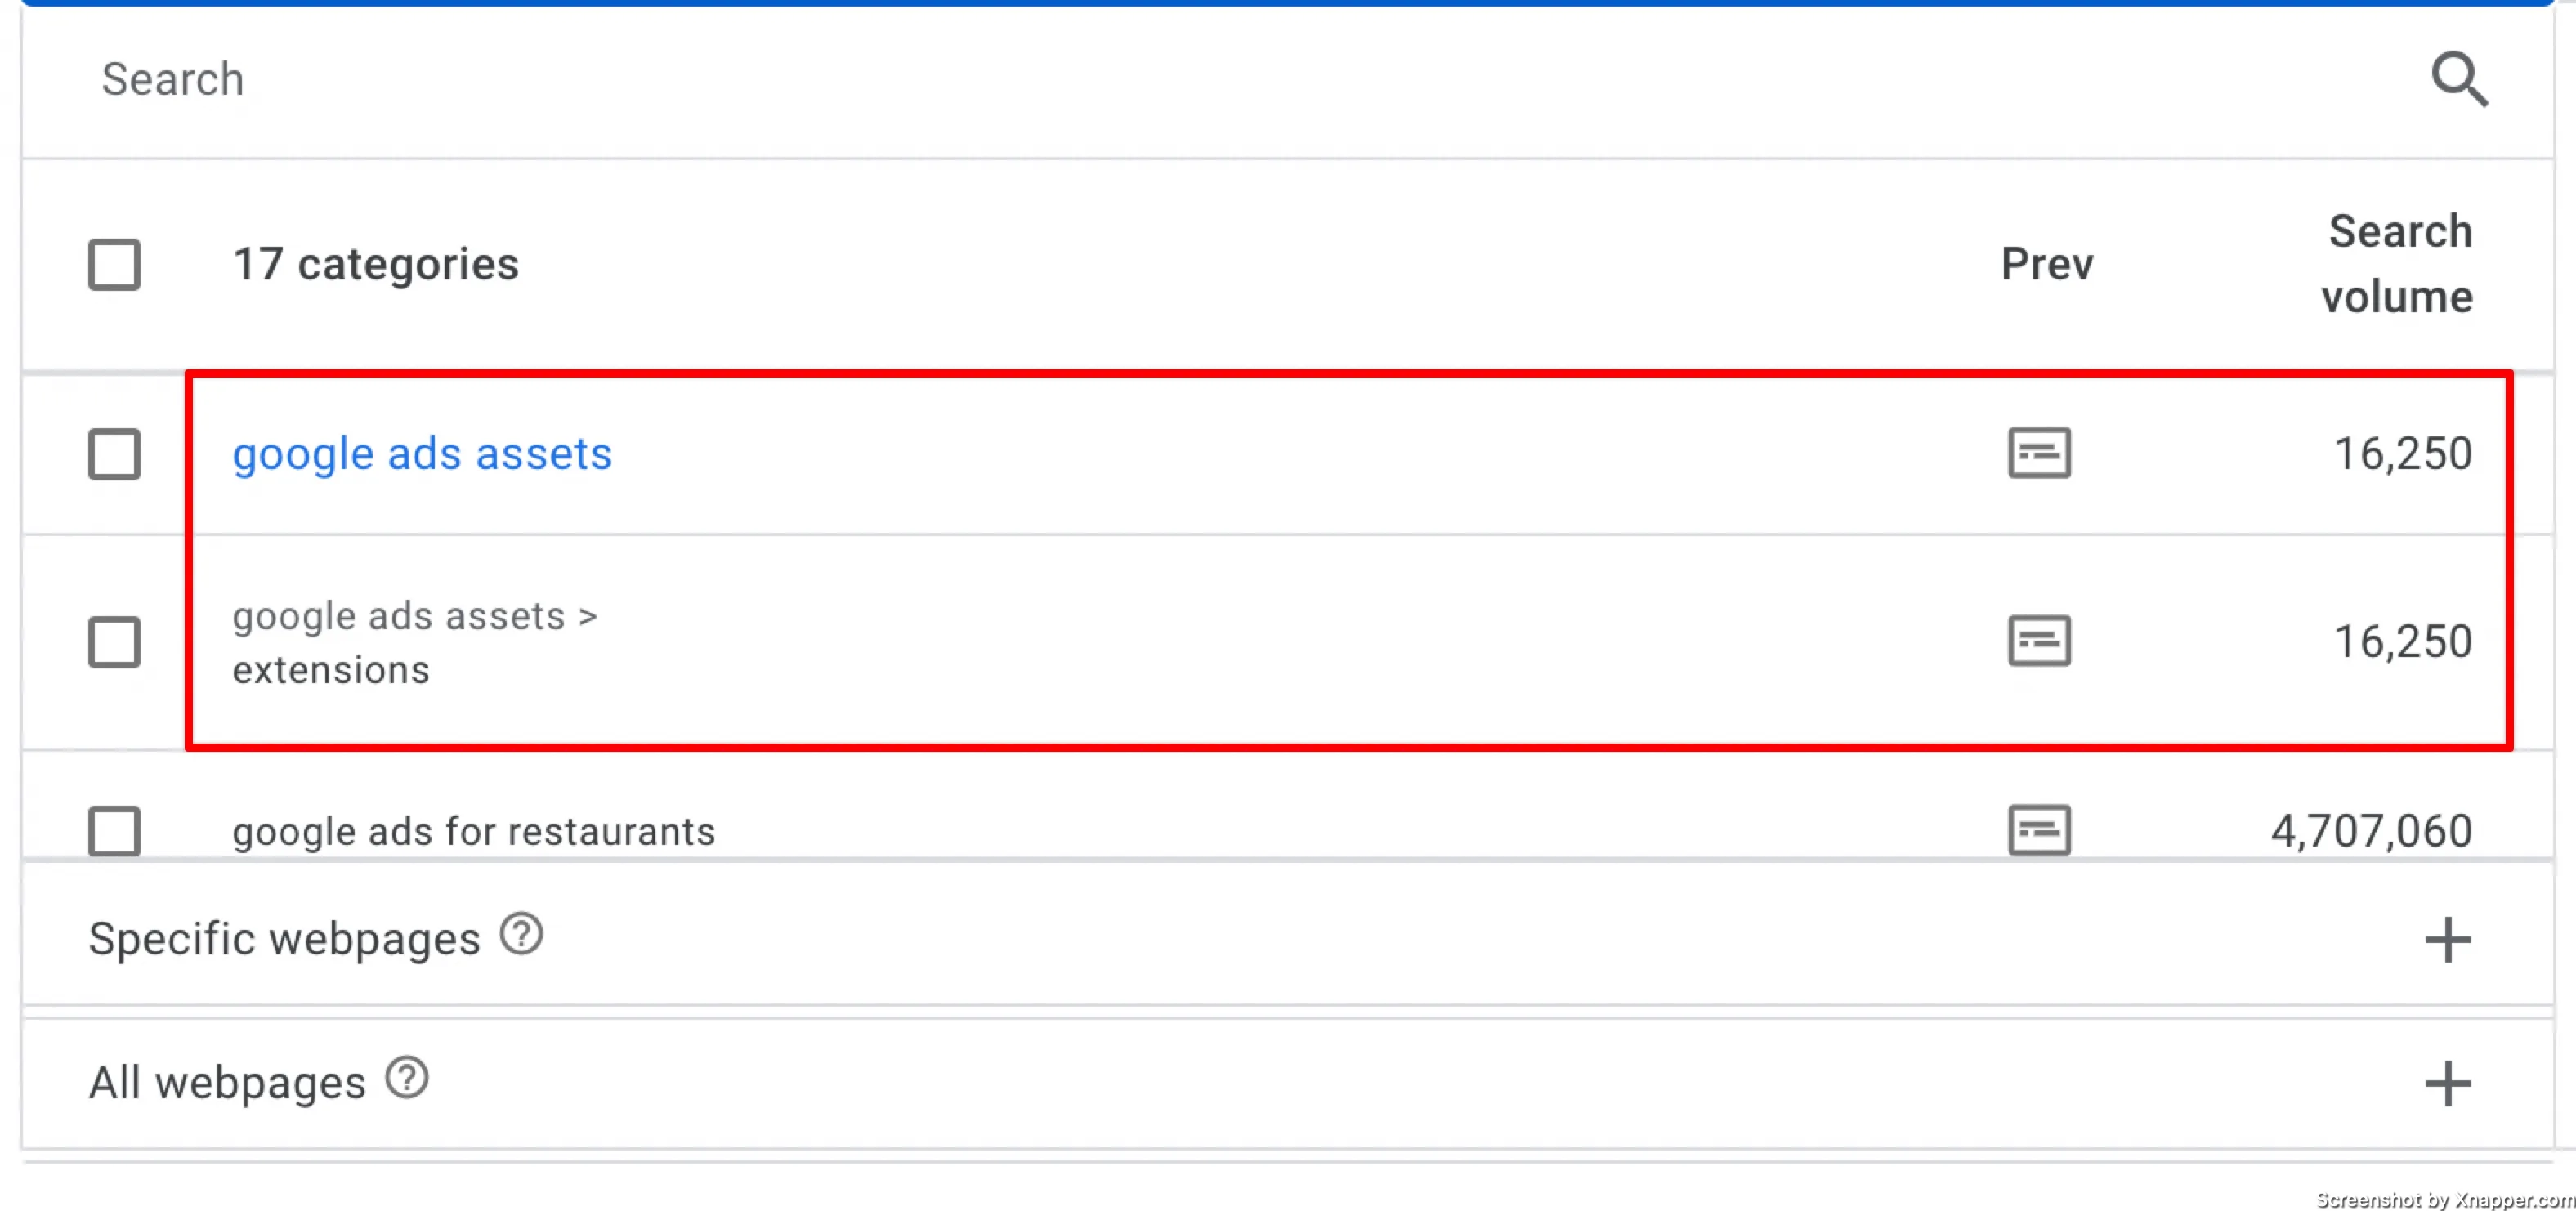
Task: Select google ads assets > extensions entry
Action: (x=415, y=642)
